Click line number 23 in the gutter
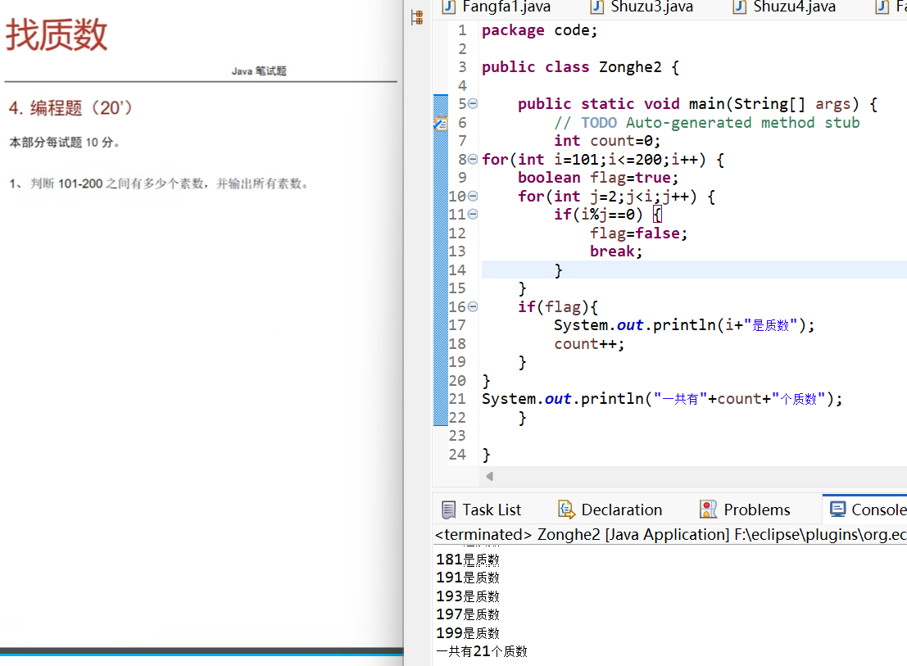Screen dimensions: 907x666 point(457,435)
